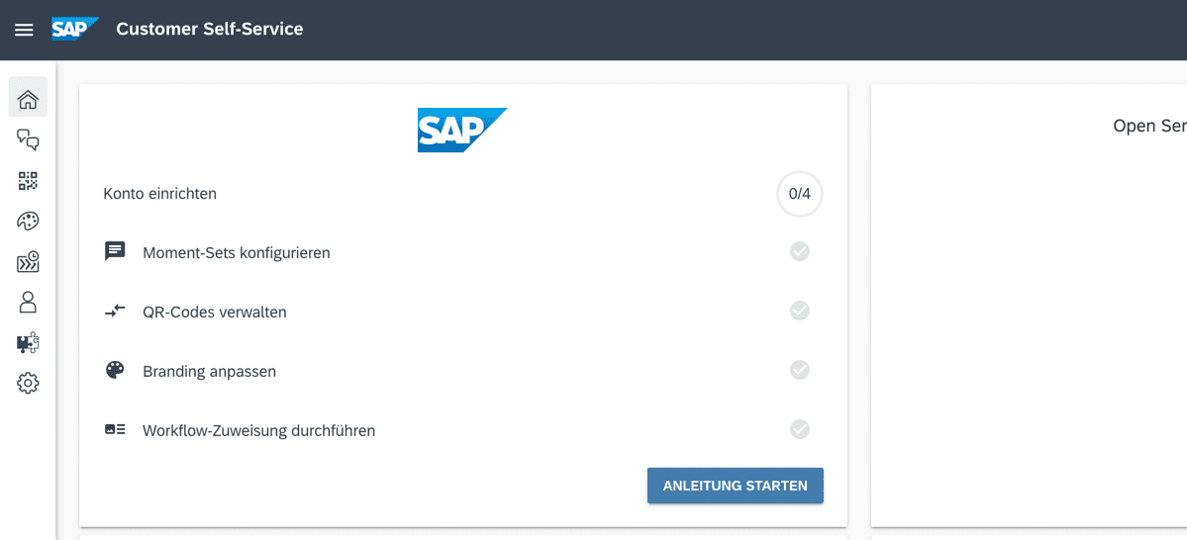
Task: Click checkmark for QR-Codes verwalten
Action: coord(799,311)
